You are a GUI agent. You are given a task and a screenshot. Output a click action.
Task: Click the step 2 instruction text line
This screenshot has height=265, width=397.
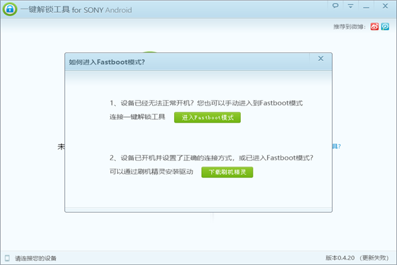(211, 158)
